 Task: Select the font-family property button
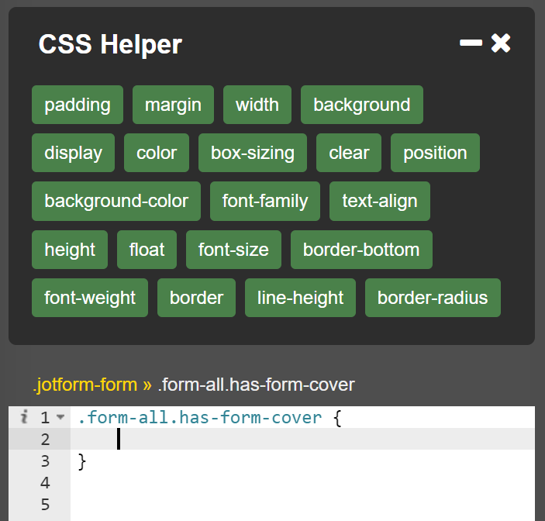[265, 201]
